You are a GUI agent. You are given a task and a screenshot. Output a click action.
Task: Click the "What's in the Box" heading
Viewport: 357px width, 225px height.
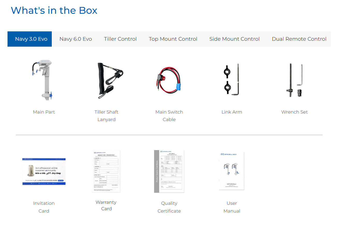[54, 10]
